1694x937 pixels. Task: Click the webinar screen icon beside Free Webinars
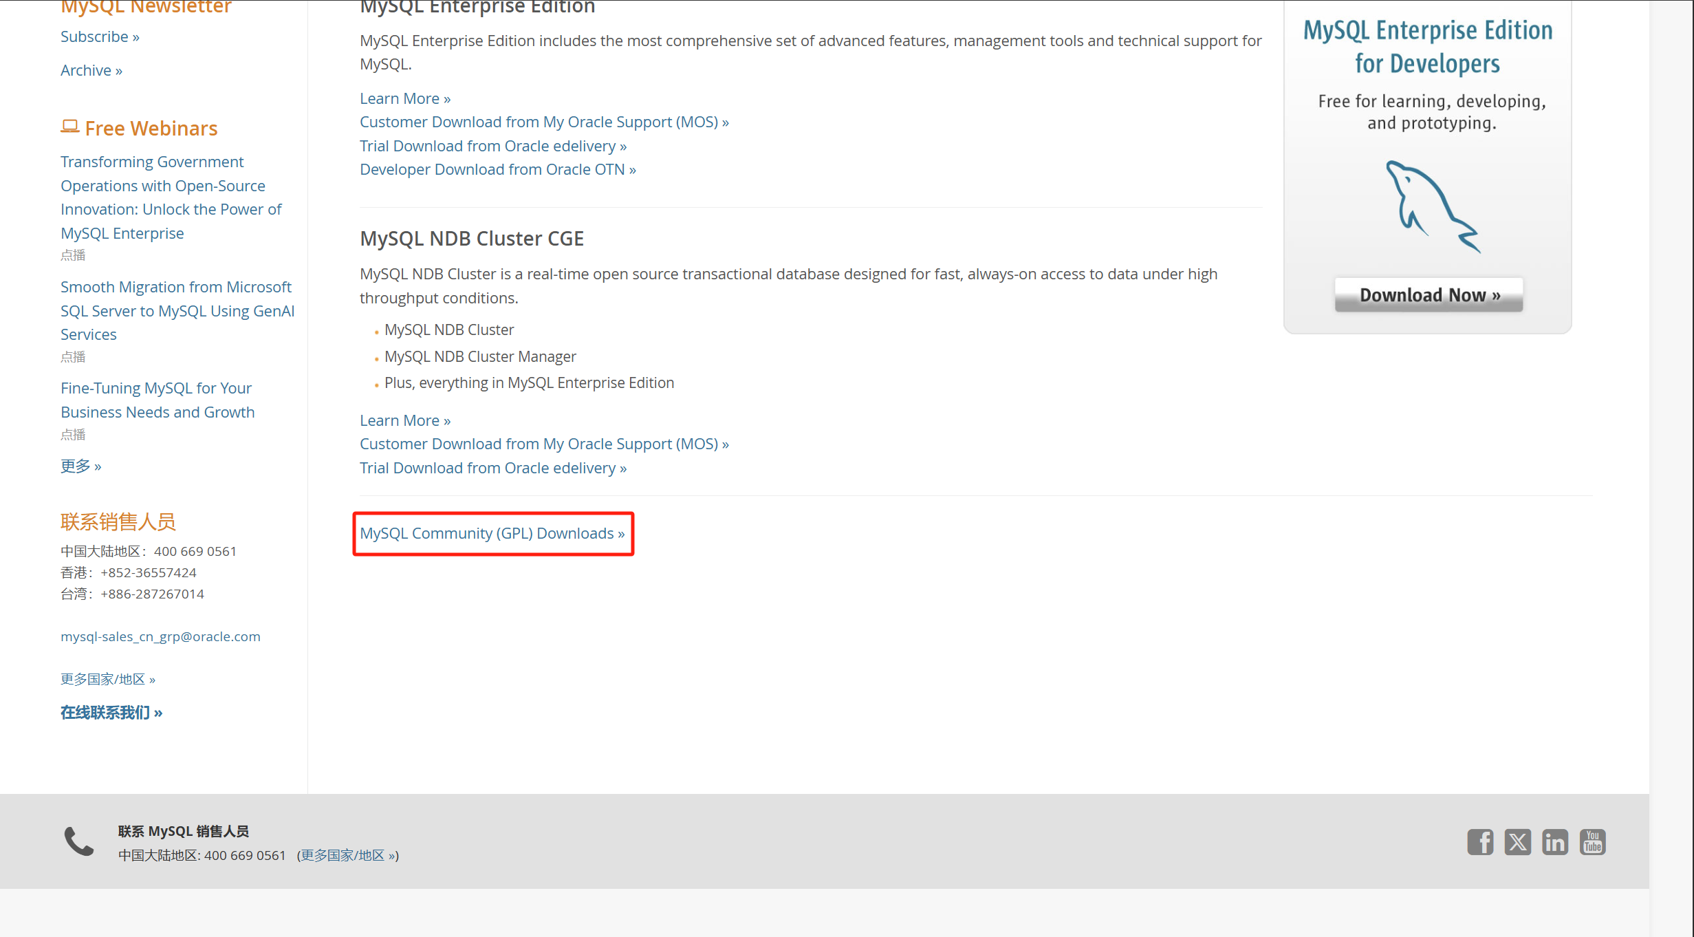click(69, 126)
